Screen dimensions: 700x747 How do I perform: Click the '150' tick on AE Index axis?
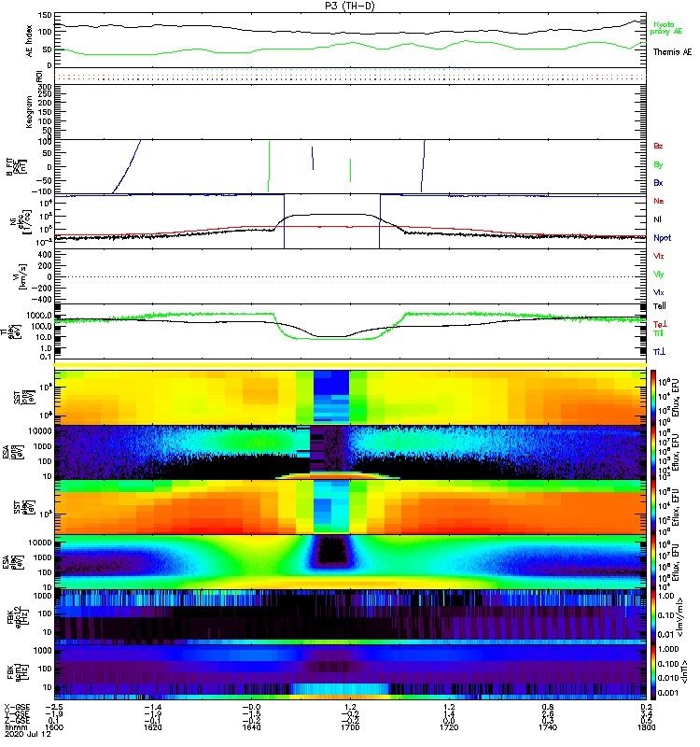[45, 16]
